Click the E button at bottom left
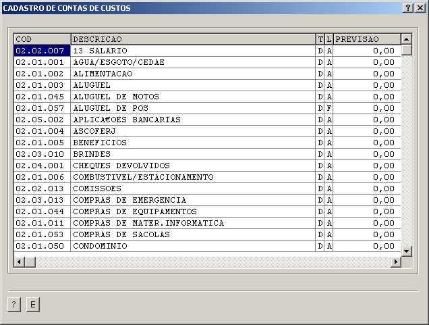The width and height of the screenshot is (429, 325). 32,305
